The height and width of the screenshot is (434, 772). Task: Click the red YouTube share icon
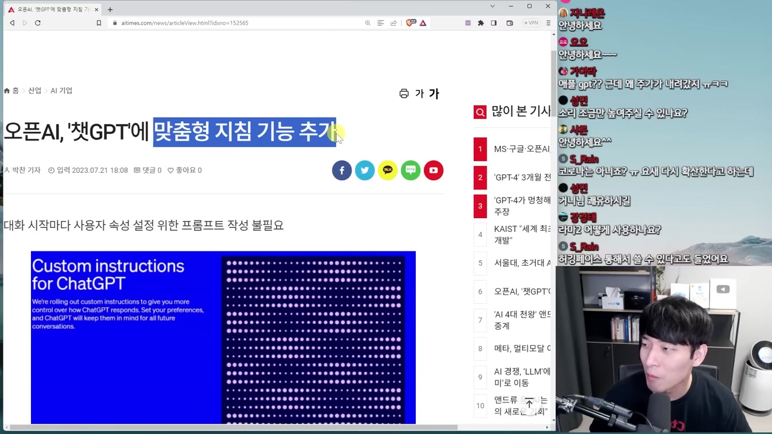point(434,170)
